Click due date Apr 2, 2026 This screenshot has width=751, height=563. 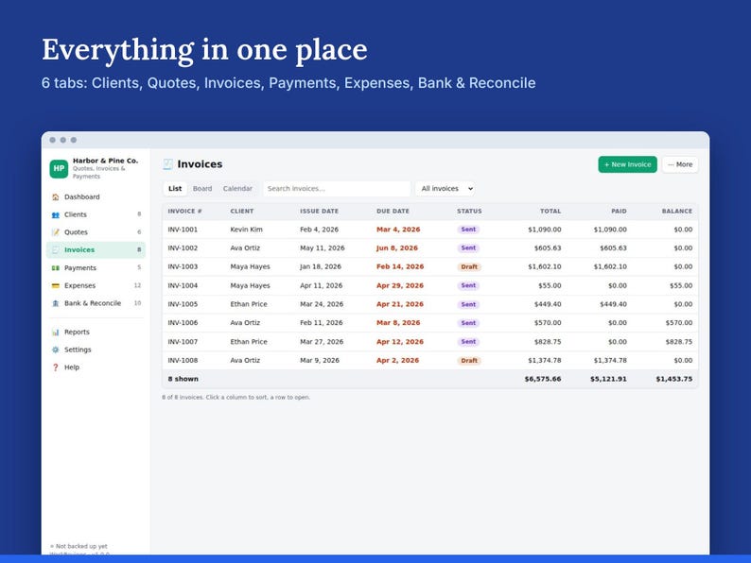[x=397, y=360]
